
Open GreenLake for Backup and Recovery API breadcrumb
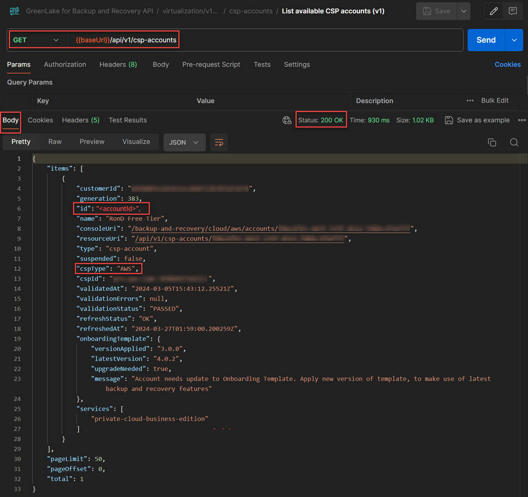[x=89, y=11]
